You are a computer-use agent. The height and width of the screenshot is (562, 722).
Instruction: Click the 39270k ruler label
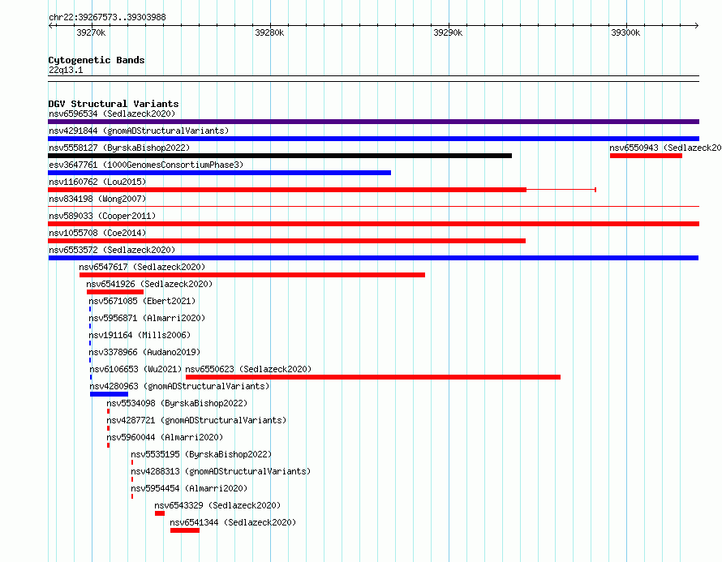click(x=91, y=32)
